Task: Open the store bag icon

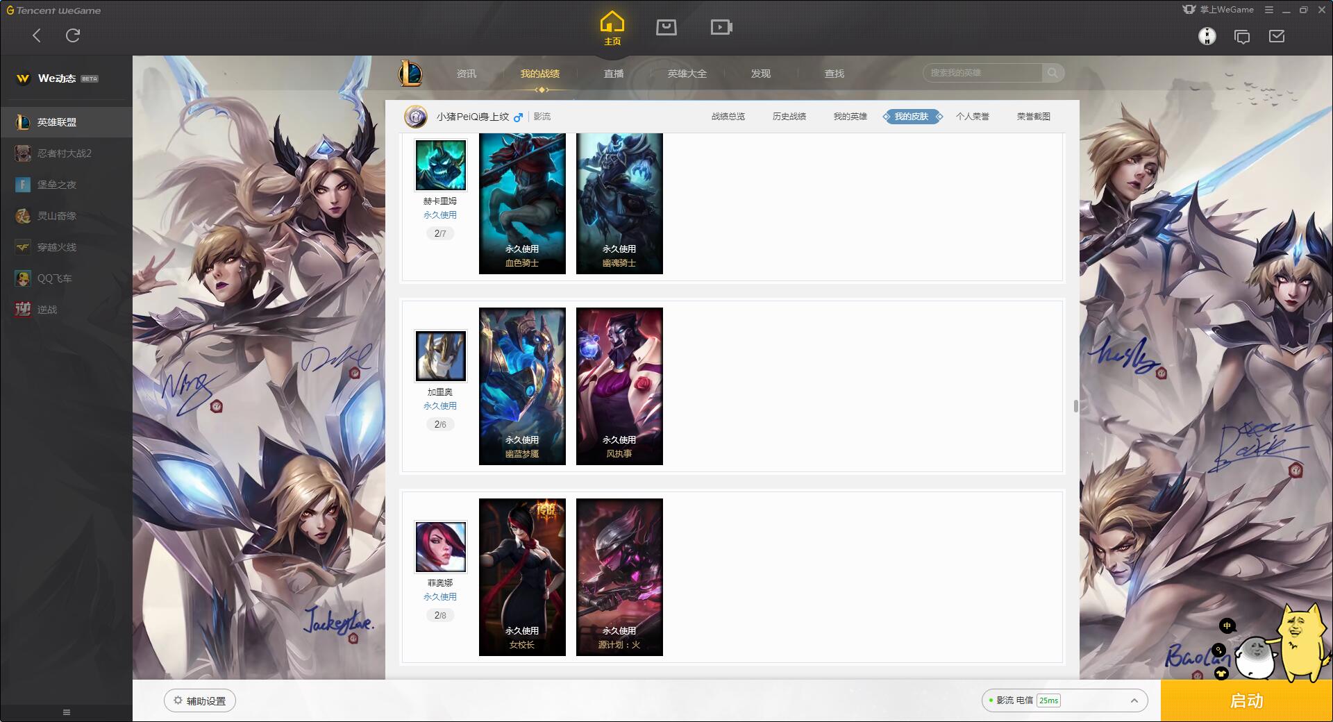Action: (x=666, y=27)
